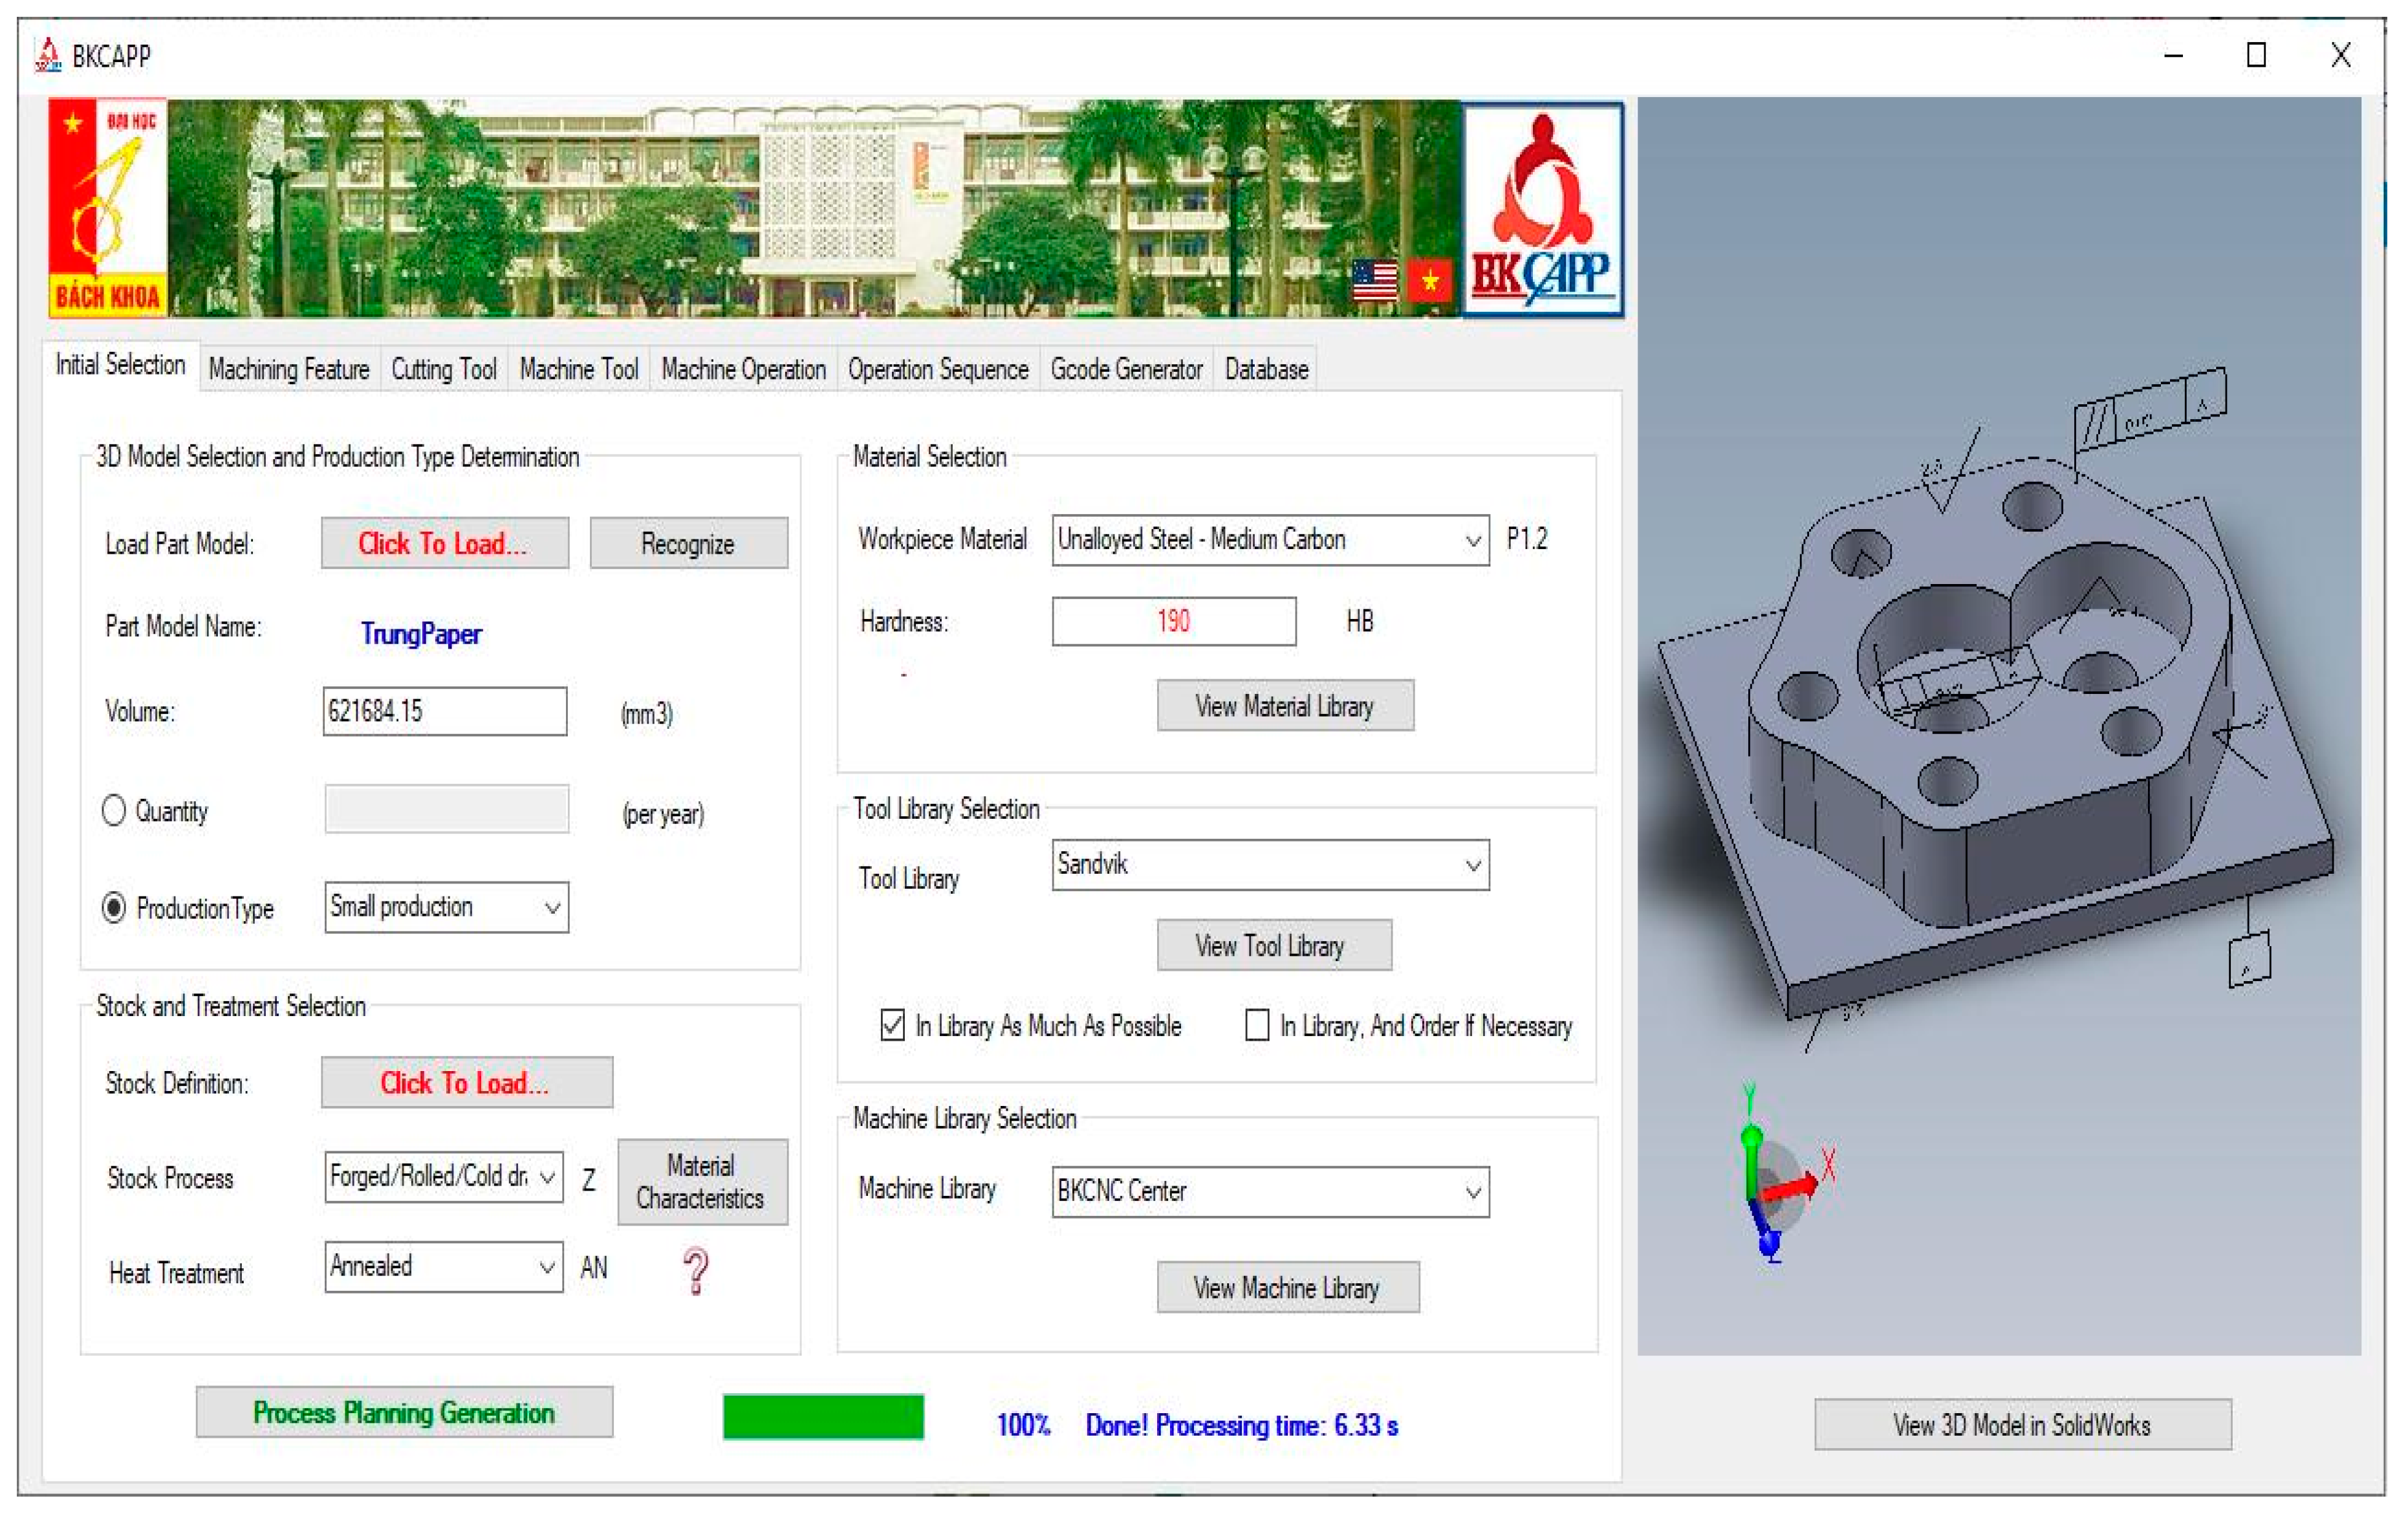Click the US flag language icon
This screenshot has width=2408, height=1516.
[x=1374, y=280]
